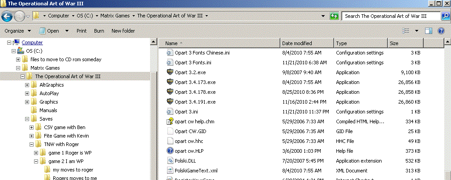This screenshot has height=180, width=451.
Task: Refresh the folder with the green arrows button
Action: pyautogui.click(x=334, y=16)
